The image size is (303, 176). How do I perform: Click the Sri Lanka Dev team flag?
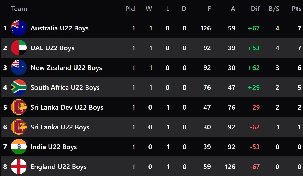(x=19, y=107)
